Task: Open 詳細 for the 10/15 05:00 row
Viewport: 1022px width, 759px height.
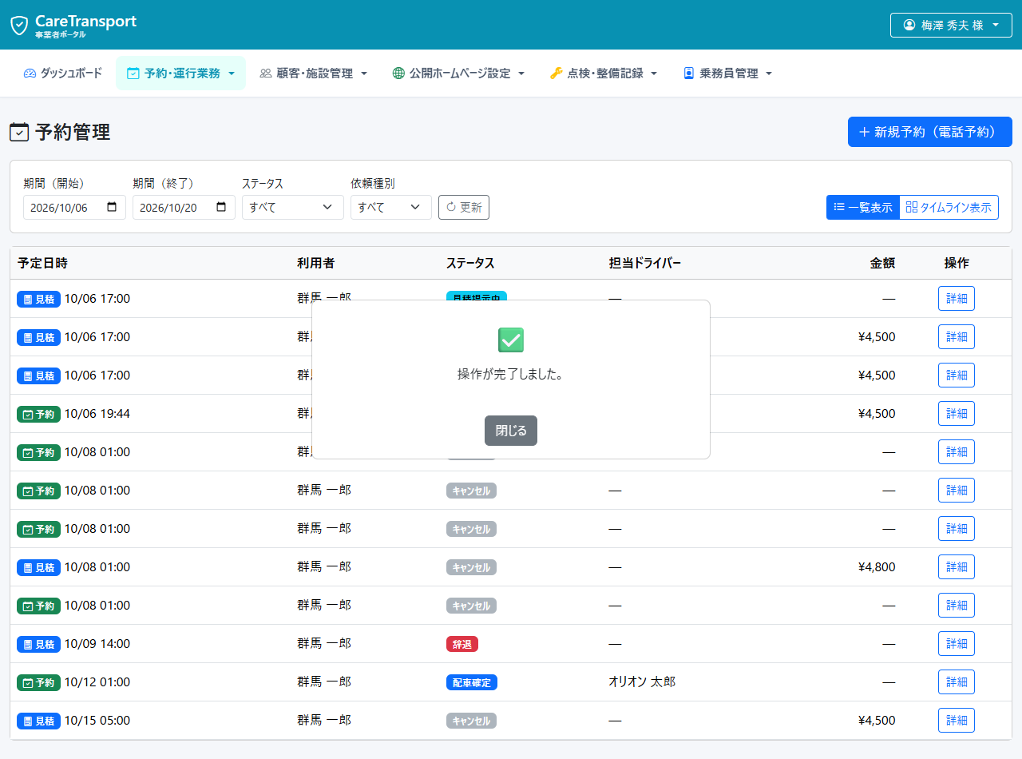Action: tap(957, 721)
